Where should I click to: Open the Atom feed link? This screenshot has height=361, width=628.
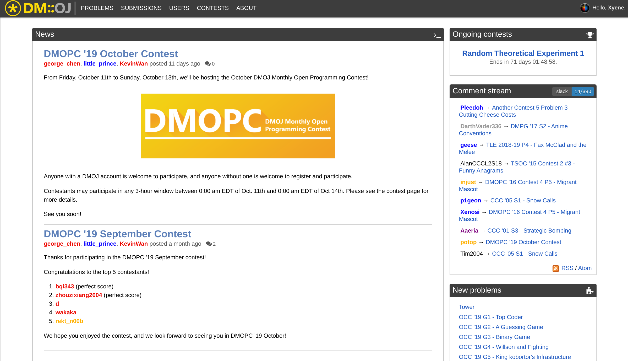tap(585, 268)
